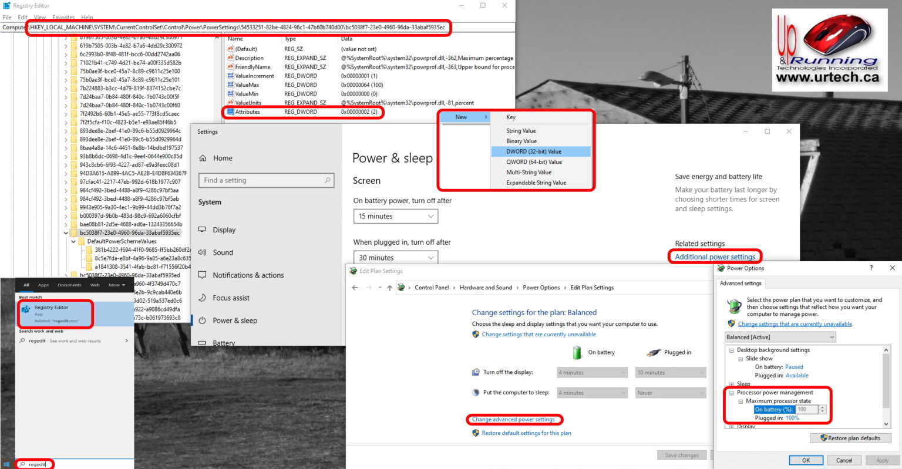Click the 'Additional power settings' link
The image size is (902, 469).
click(715, 257)
